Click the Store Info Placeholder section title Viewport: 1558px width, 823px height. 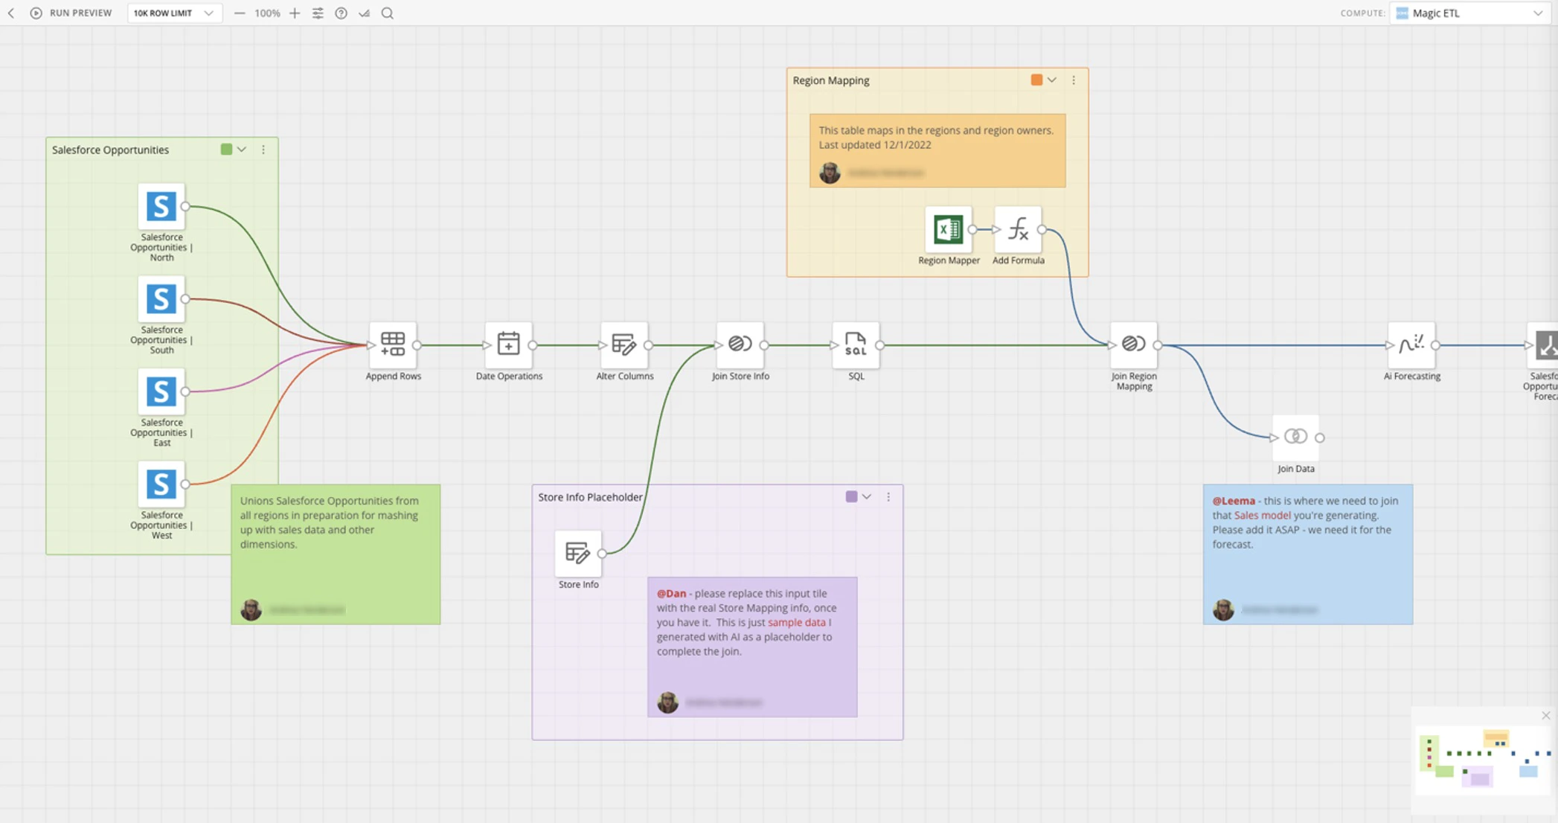point(590,497)
